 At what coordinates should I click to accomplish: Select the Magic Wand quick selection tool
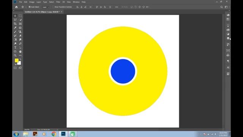click(20, 20)
